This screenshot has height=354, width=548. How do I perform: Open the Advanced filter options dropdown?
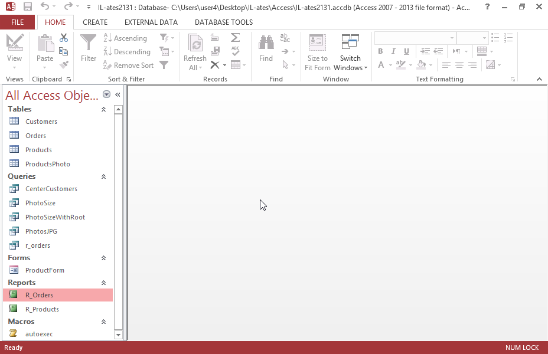pyautogui.click(x=172, y=52)
